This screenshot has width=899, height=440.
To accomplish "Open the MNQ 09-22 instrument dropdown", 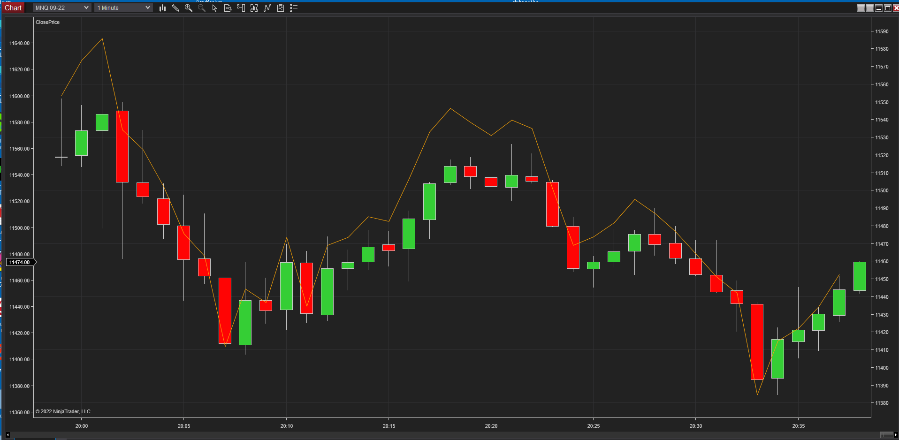I will click(x=62, y=8).
